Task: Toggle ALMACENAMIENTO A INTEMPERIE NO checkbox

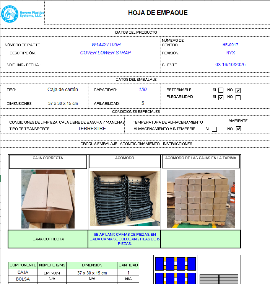Action: (x=238, y=129)
